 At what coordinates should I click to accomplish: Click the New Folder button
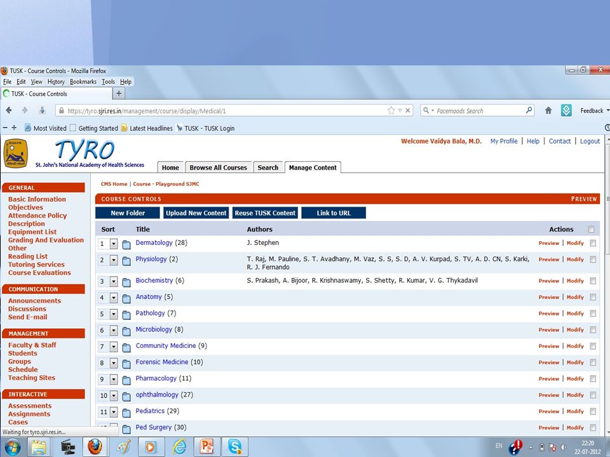coord(128,213)
